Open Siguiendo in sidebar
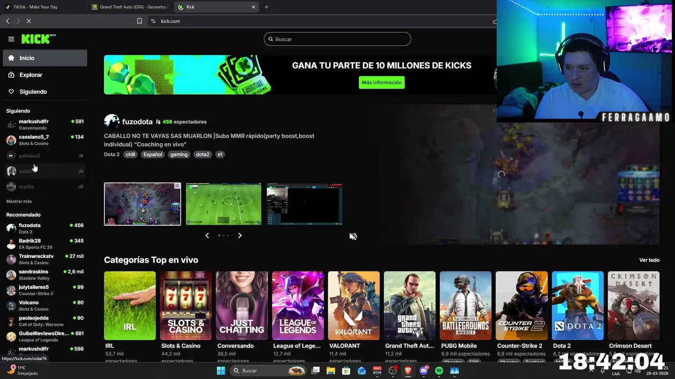675x379 pixels. 45,92
